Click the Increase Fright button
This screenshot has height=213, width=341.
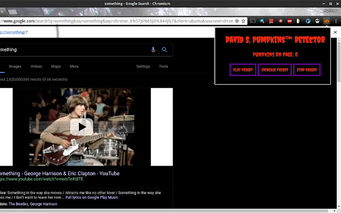tap(275, 70)
